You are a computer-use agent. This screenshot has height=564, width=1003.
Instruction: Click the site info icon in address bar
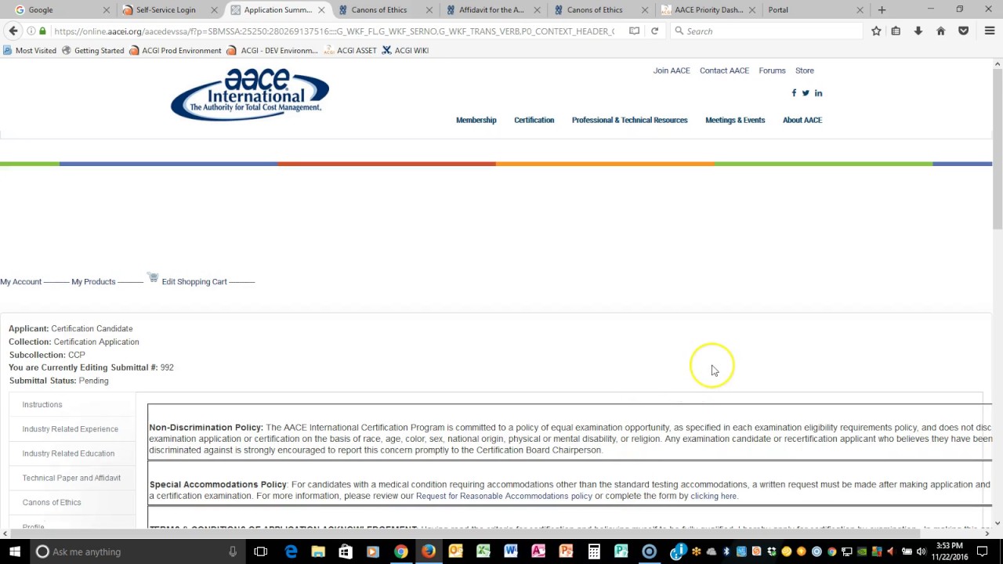coord(31,31)
